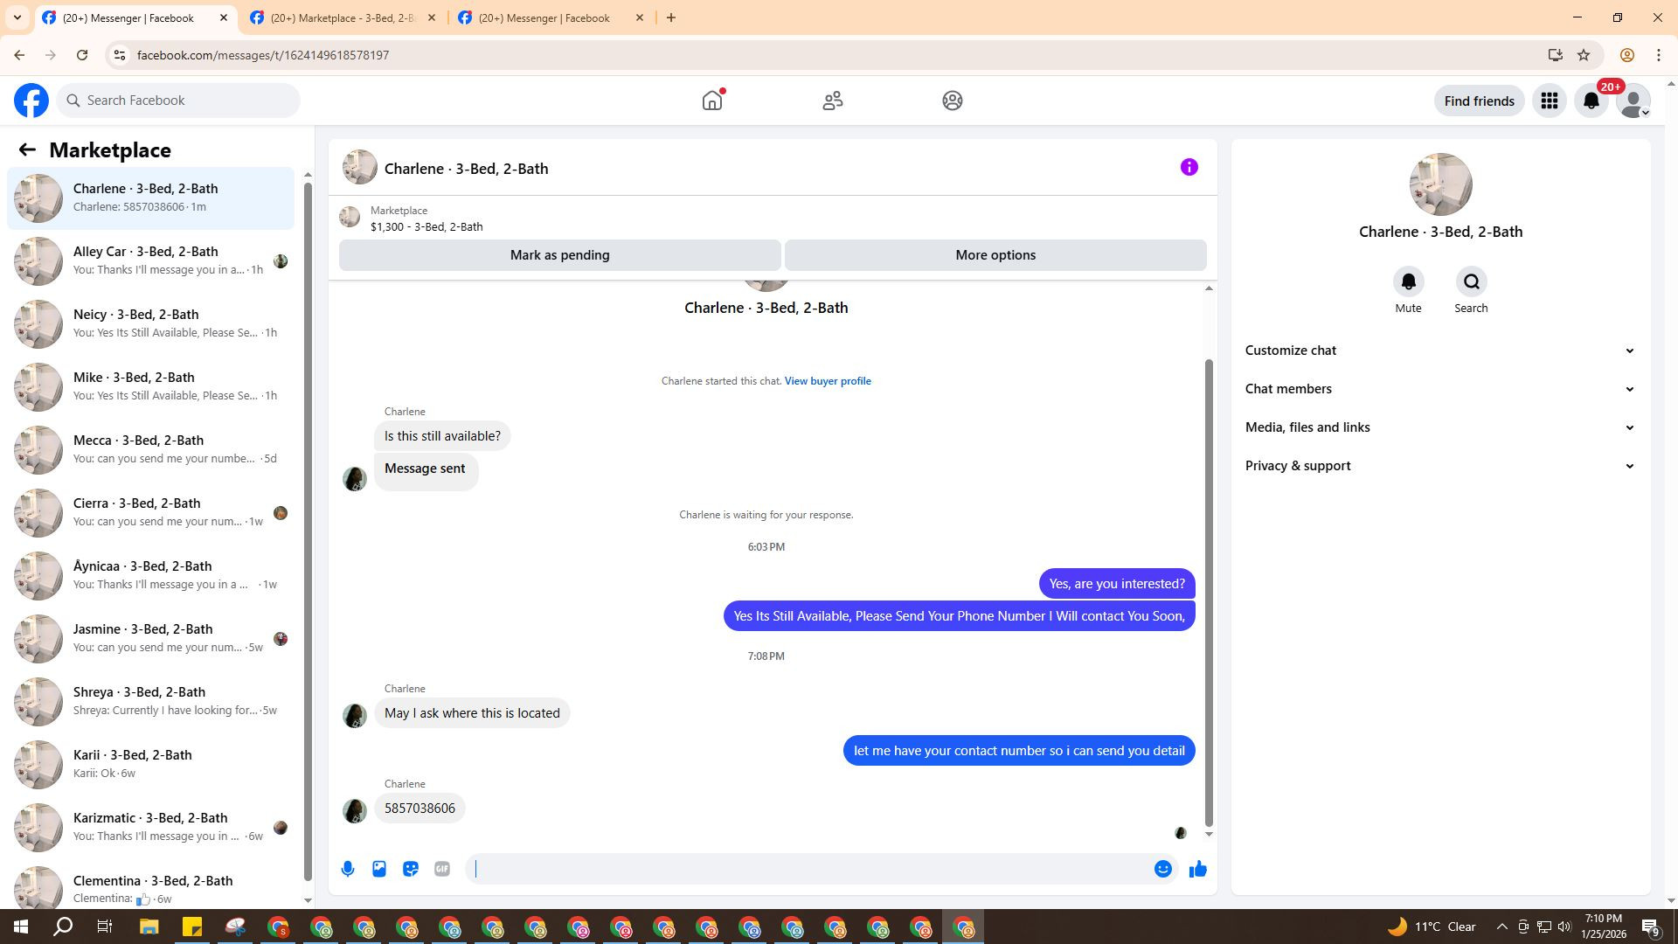Viewport: 1678px width, 944px height.
Task: Open the Facebook Home icon
Action: (712, 101)
